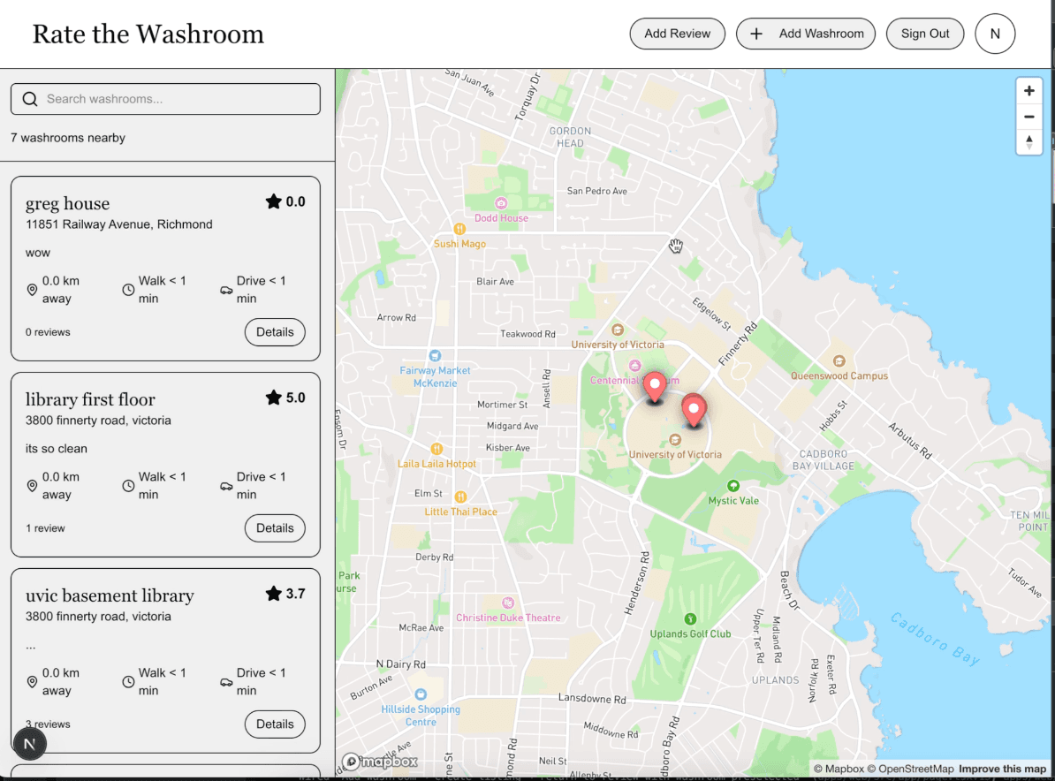This screenshot has height=781, width=1055.
Task: Click the left red map pin marker
Action: 654,387
